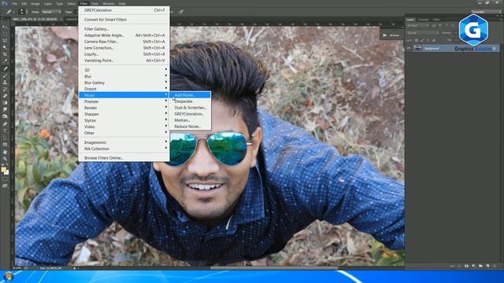This screenshot has width=504, height=283.
Task: Click the foreground color swatch
Action: pyautogui.click(x=3, y=170)
